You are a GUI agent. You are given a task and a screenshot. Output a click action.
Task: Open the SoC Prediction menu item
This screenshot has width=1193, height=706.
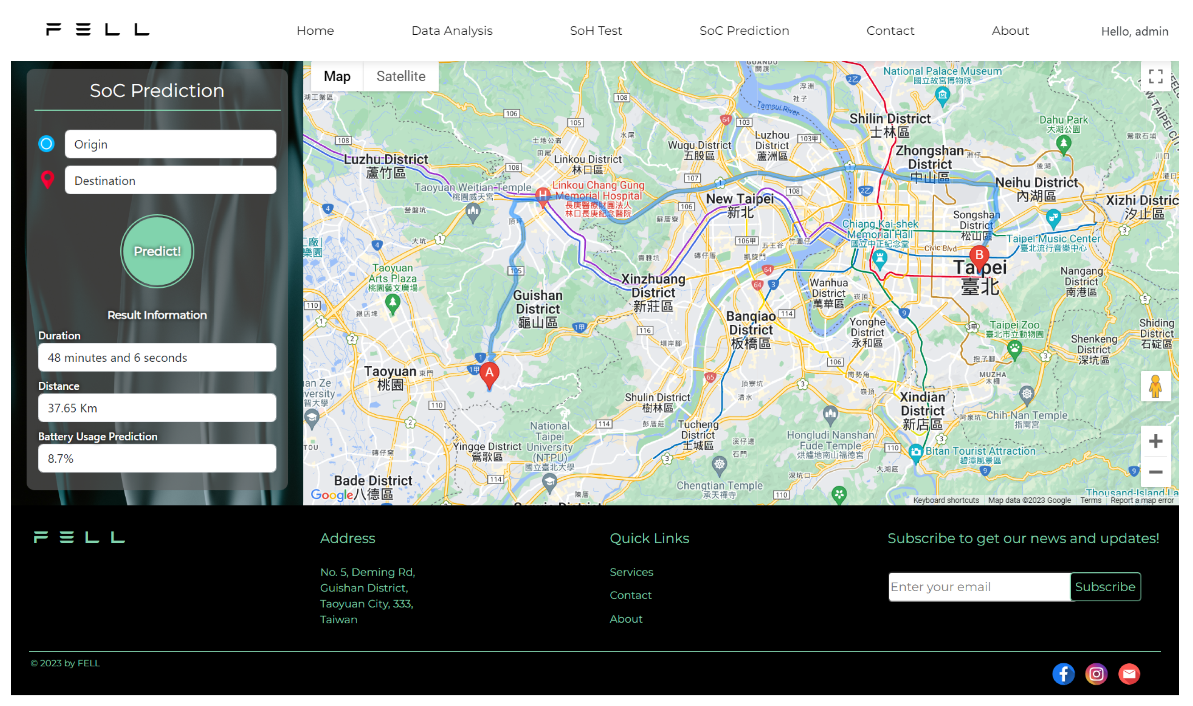click(x=744, y=31)
